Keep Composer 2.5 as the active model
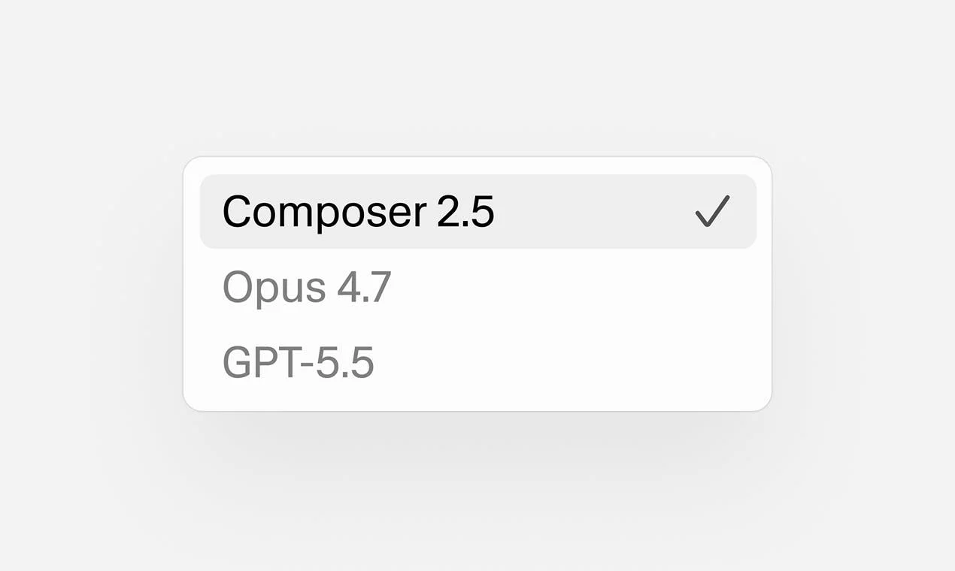955x571 pixels. tap(477, 211)
